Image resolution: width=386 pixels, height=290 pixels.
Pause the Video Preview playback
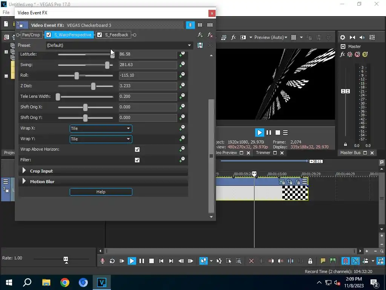[269, 133]
